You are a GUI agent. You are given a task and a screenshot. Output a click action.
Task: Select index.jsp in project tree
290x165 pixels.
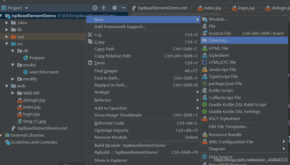[32, 107]
